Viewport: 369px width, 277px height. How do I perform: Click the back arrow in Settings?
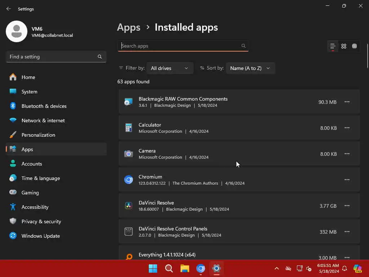9,9
